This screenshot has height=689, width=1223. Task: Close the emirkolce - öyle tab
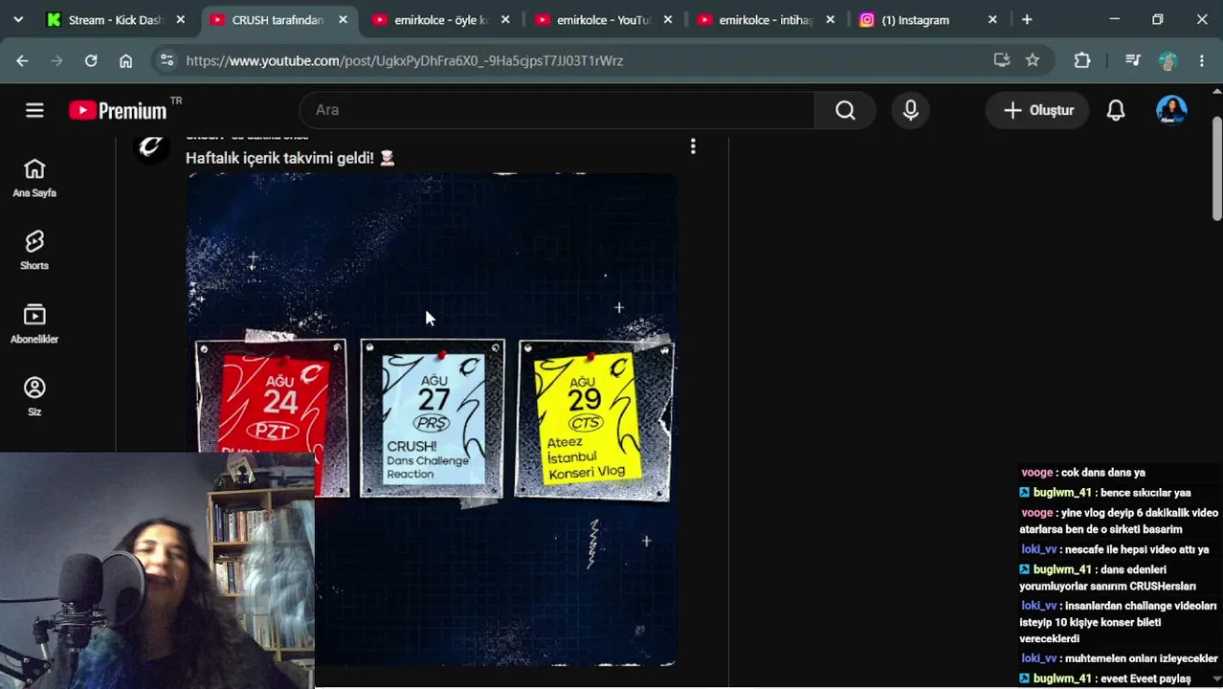tap(505, 19)
